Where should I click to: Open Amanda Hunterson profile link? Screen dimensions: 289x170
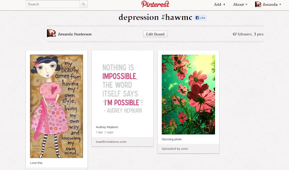75,34
